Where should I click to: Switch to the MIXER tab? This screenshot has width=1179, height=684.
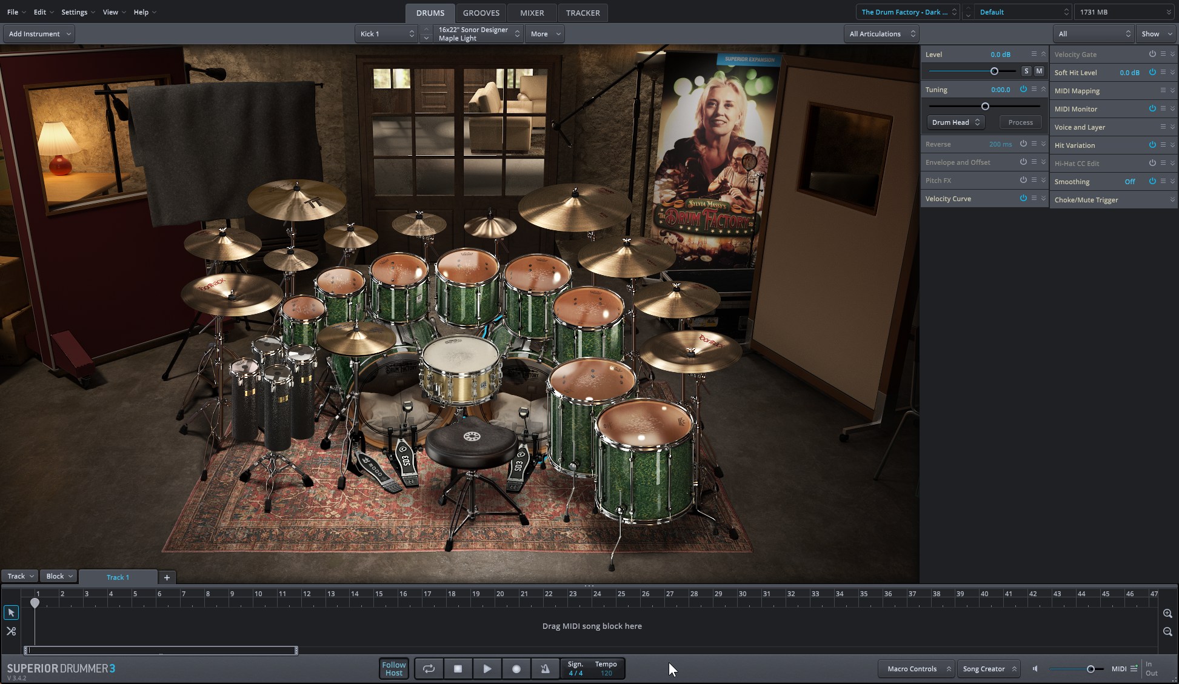tap(532, 13)
